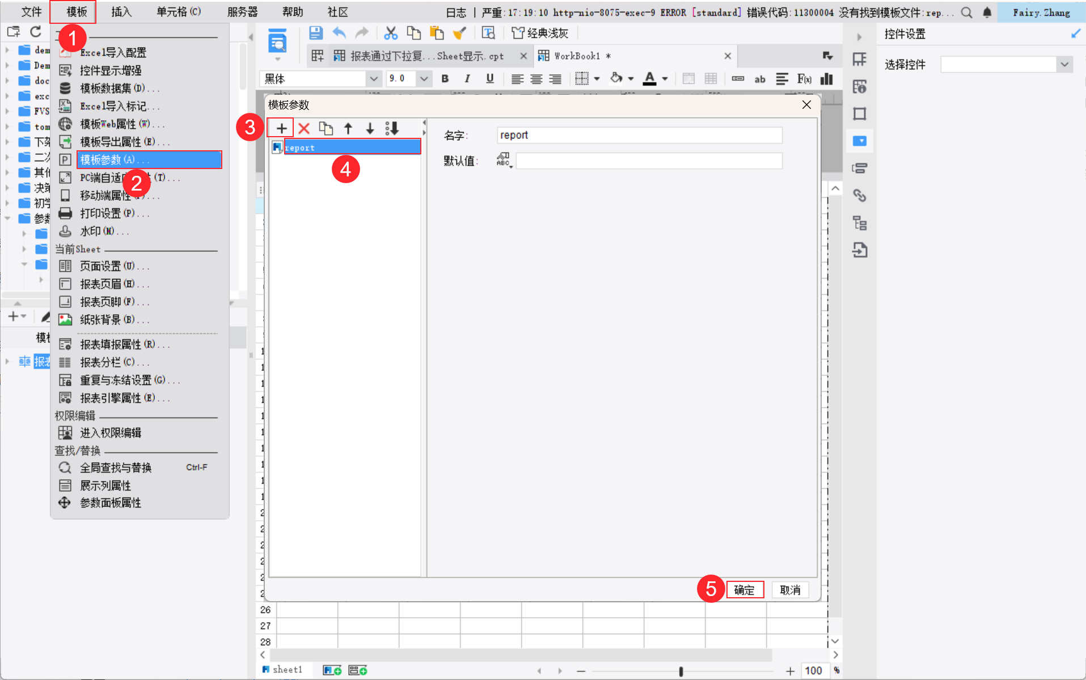The width and height of the screenshot is (1086, 680).
Task: Click the copy icon in main toolbar
Action: click(x=414, y=33)
